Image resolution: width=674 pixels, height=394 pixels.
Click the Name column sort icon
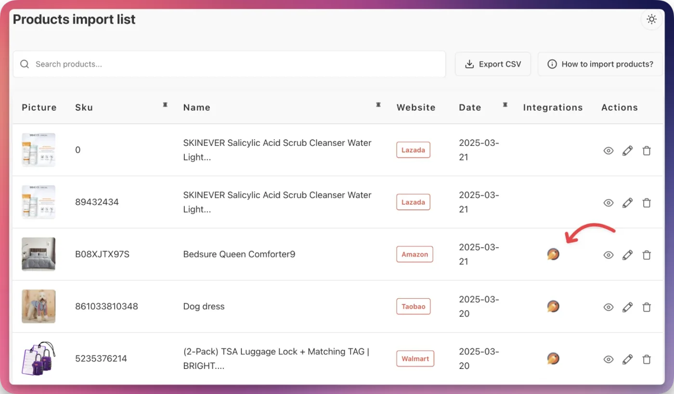(x=378, y=105)
